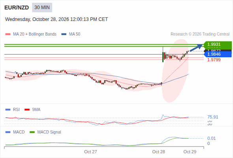Click the RSI blue legend swatch
Screen dimensions: 233x158
point(8,110)
